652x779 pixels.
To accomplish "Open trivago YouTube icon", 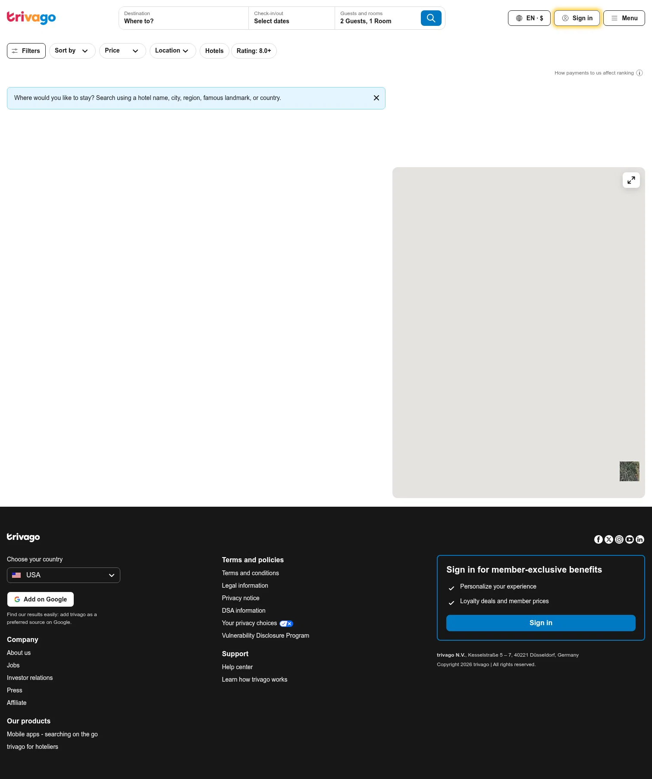I will pos(630,539).
